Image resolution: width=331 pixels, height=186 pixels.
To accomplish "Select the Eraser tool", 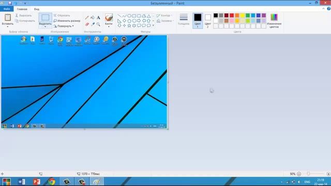I will pos(87,24).
